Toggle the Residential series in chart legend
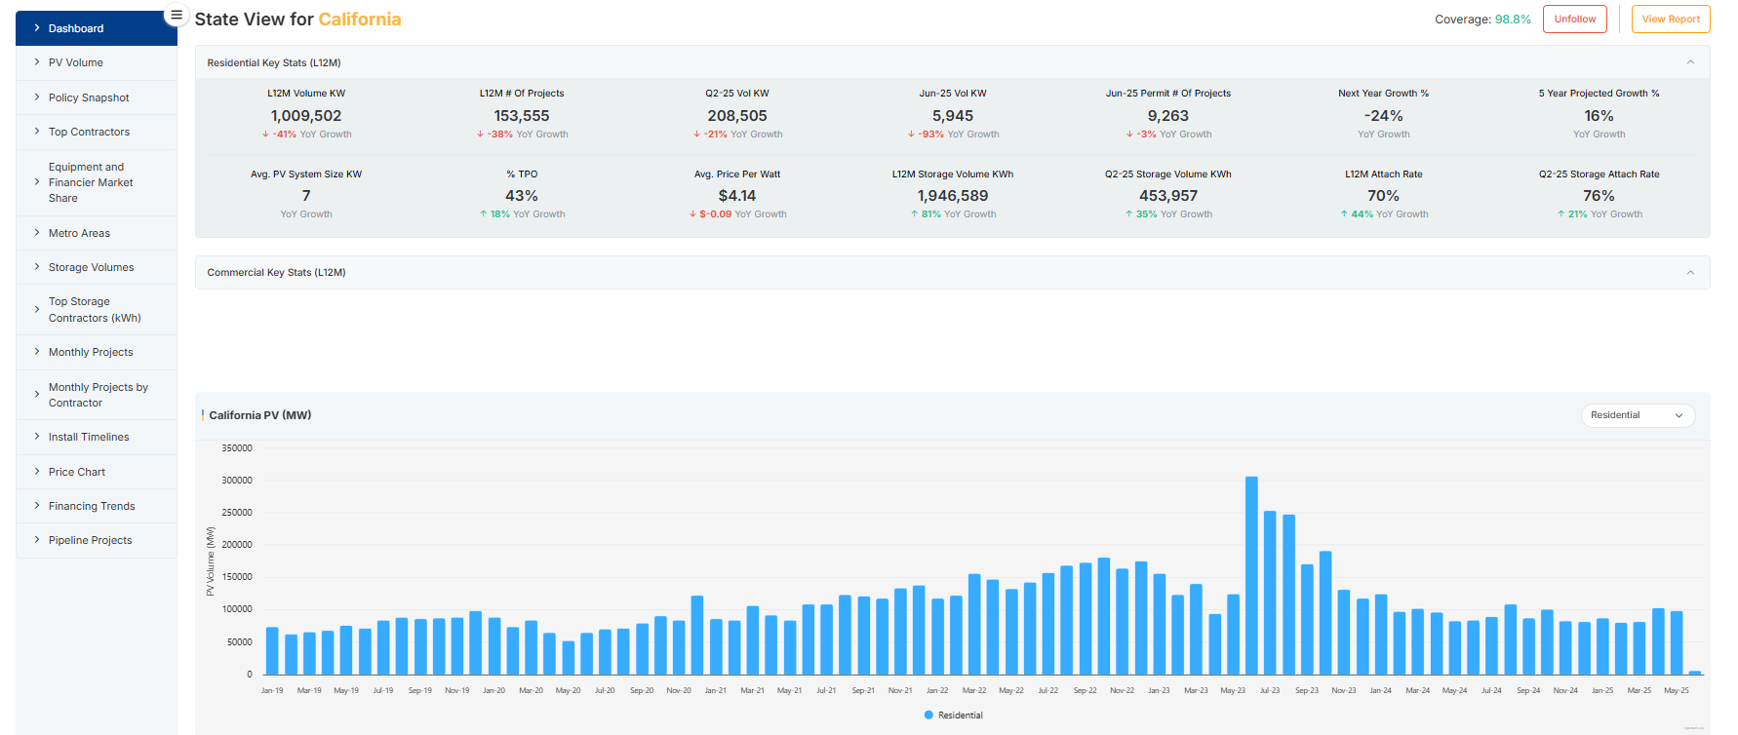This screenshot has height=735, width=1738. click(953, 716)
